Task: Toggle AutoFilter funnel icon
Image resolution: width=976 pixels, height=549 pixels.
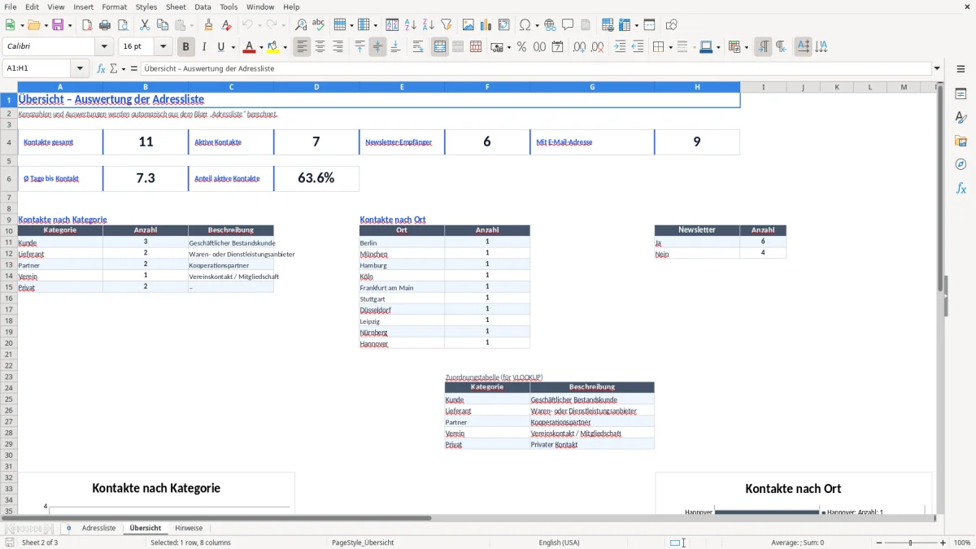Action: click(x=447, y=25)
